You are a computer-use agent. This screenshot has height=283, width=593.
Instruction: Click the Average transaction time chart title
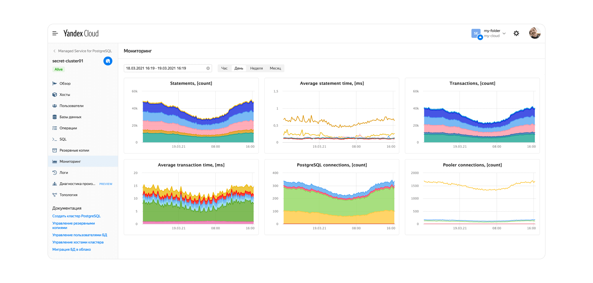[x=191, y=165]
